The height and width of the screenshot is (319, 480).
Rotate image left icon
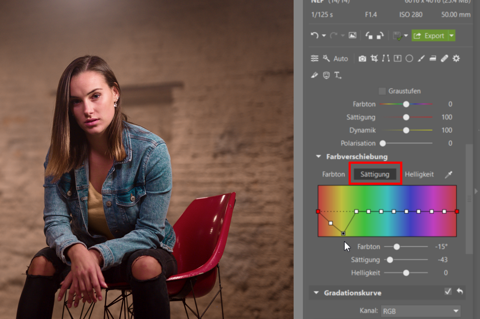369,35
